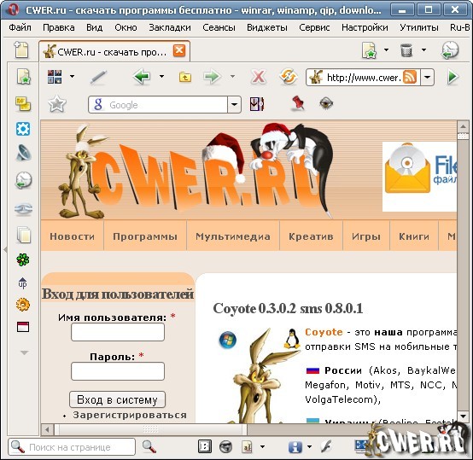Click the star bookmark icon on toolbar

(x=57, y=104)
